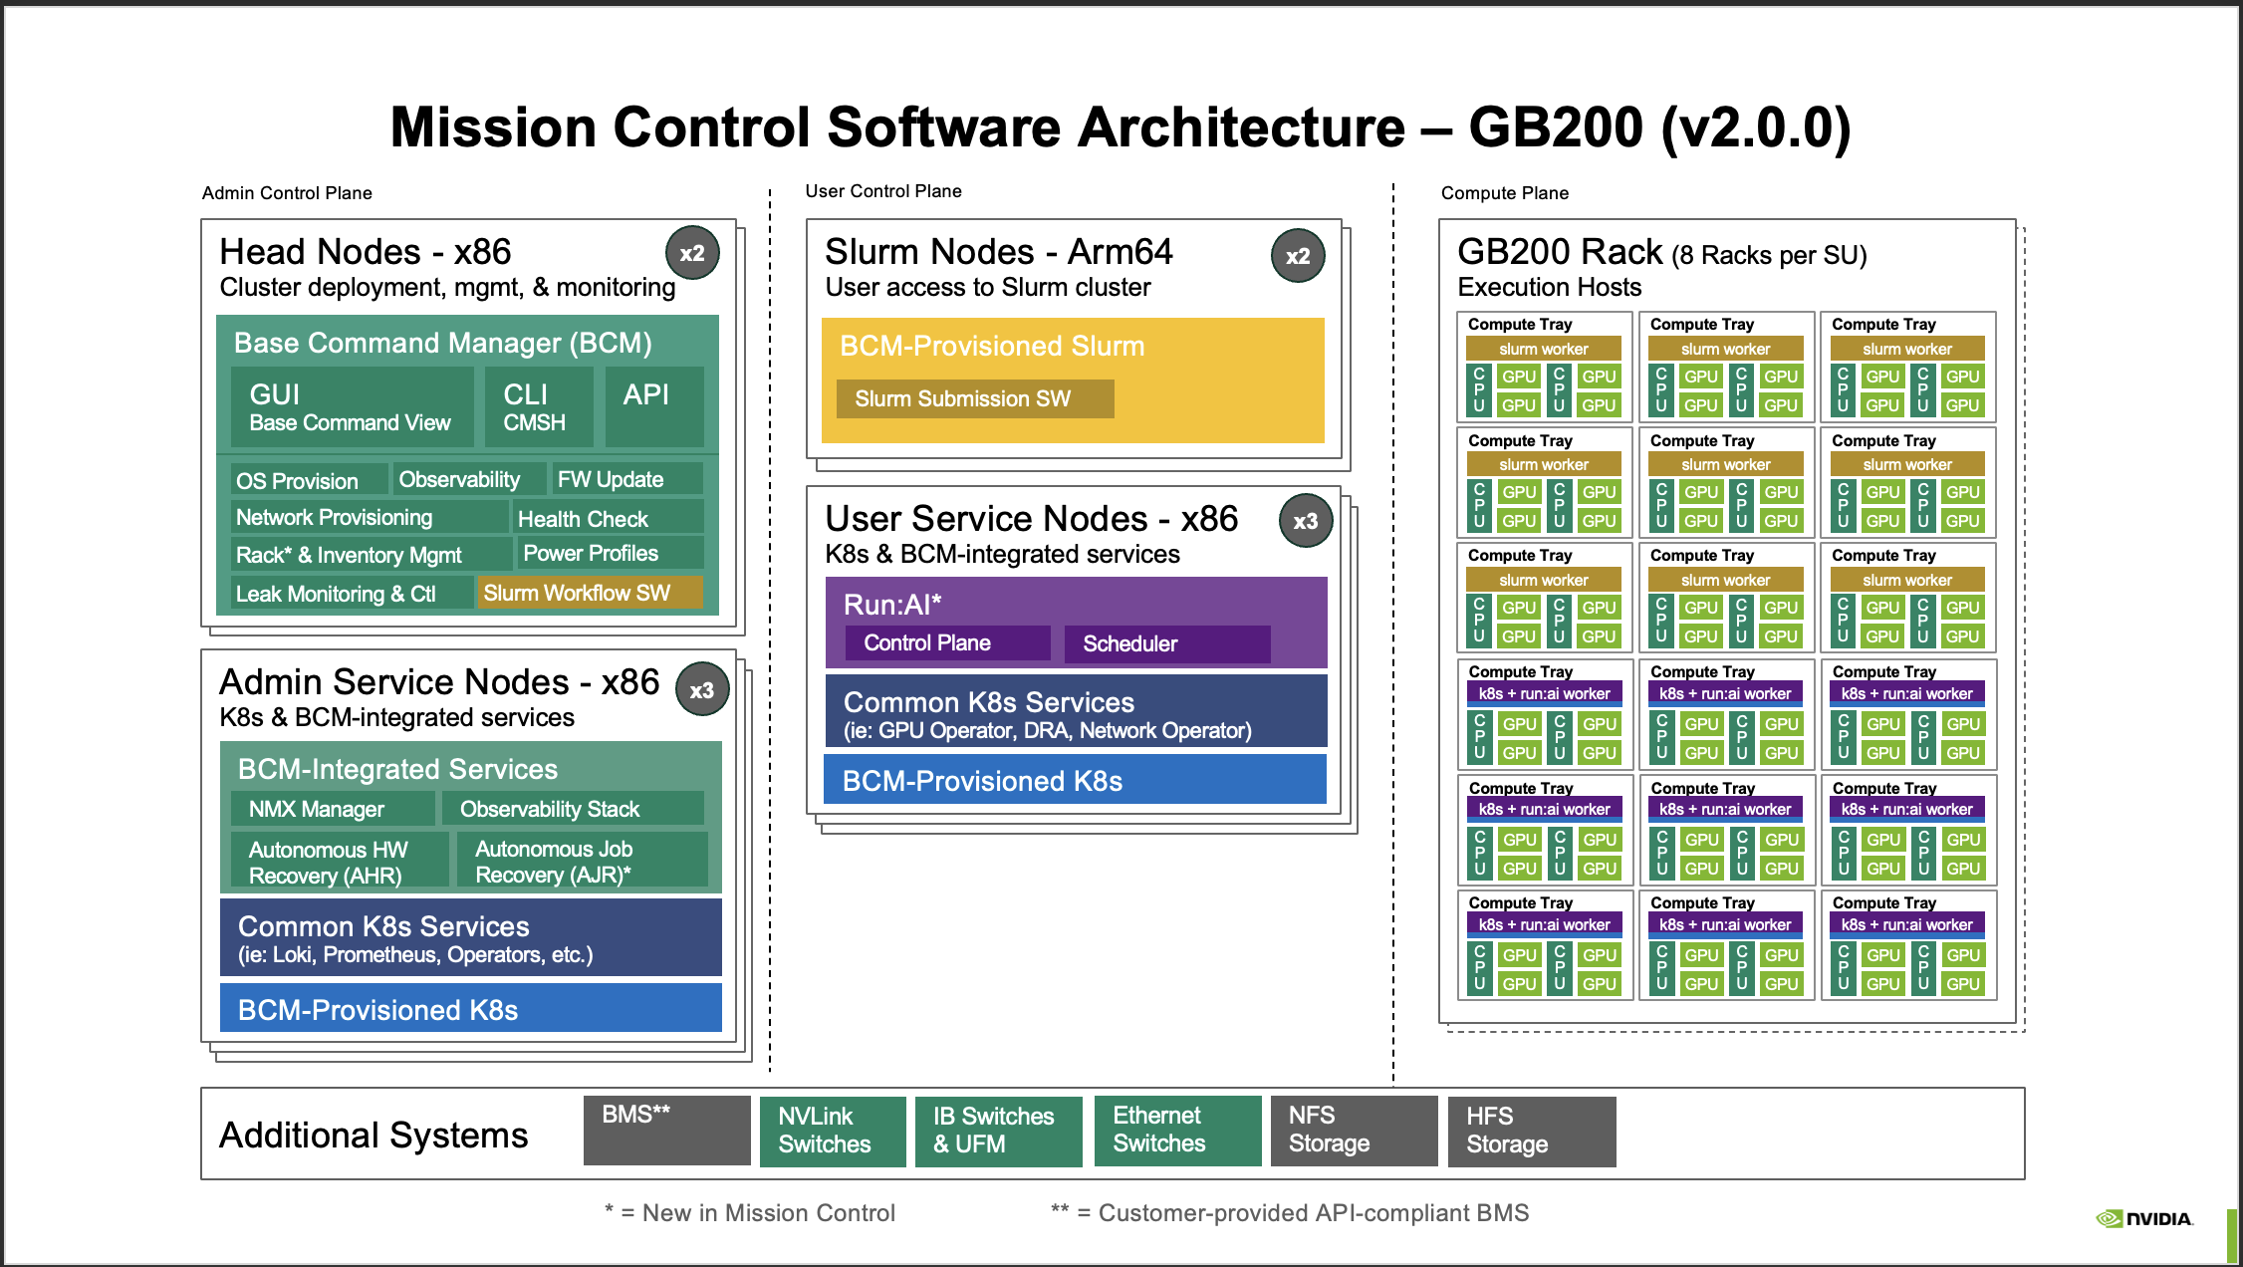Click the x2 badge on Head Nodes
Image resolution: width=2243 pixels, height=1267 pixels.
692,253
